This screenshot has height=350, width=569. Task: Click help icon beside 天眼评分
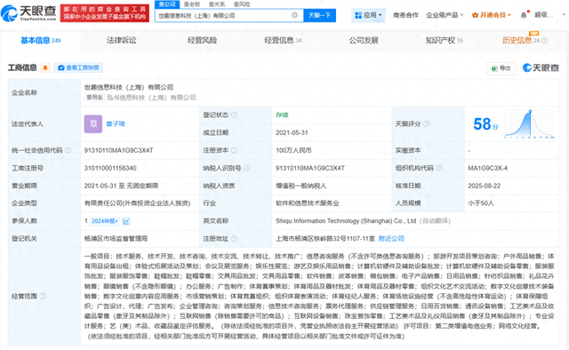click(x=427, y=124)
